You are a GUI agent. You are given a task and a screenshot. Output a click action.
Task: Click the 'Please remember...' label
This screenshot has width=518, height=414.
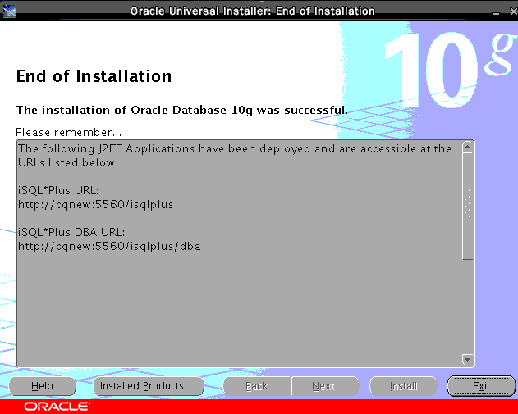(69, 132)
